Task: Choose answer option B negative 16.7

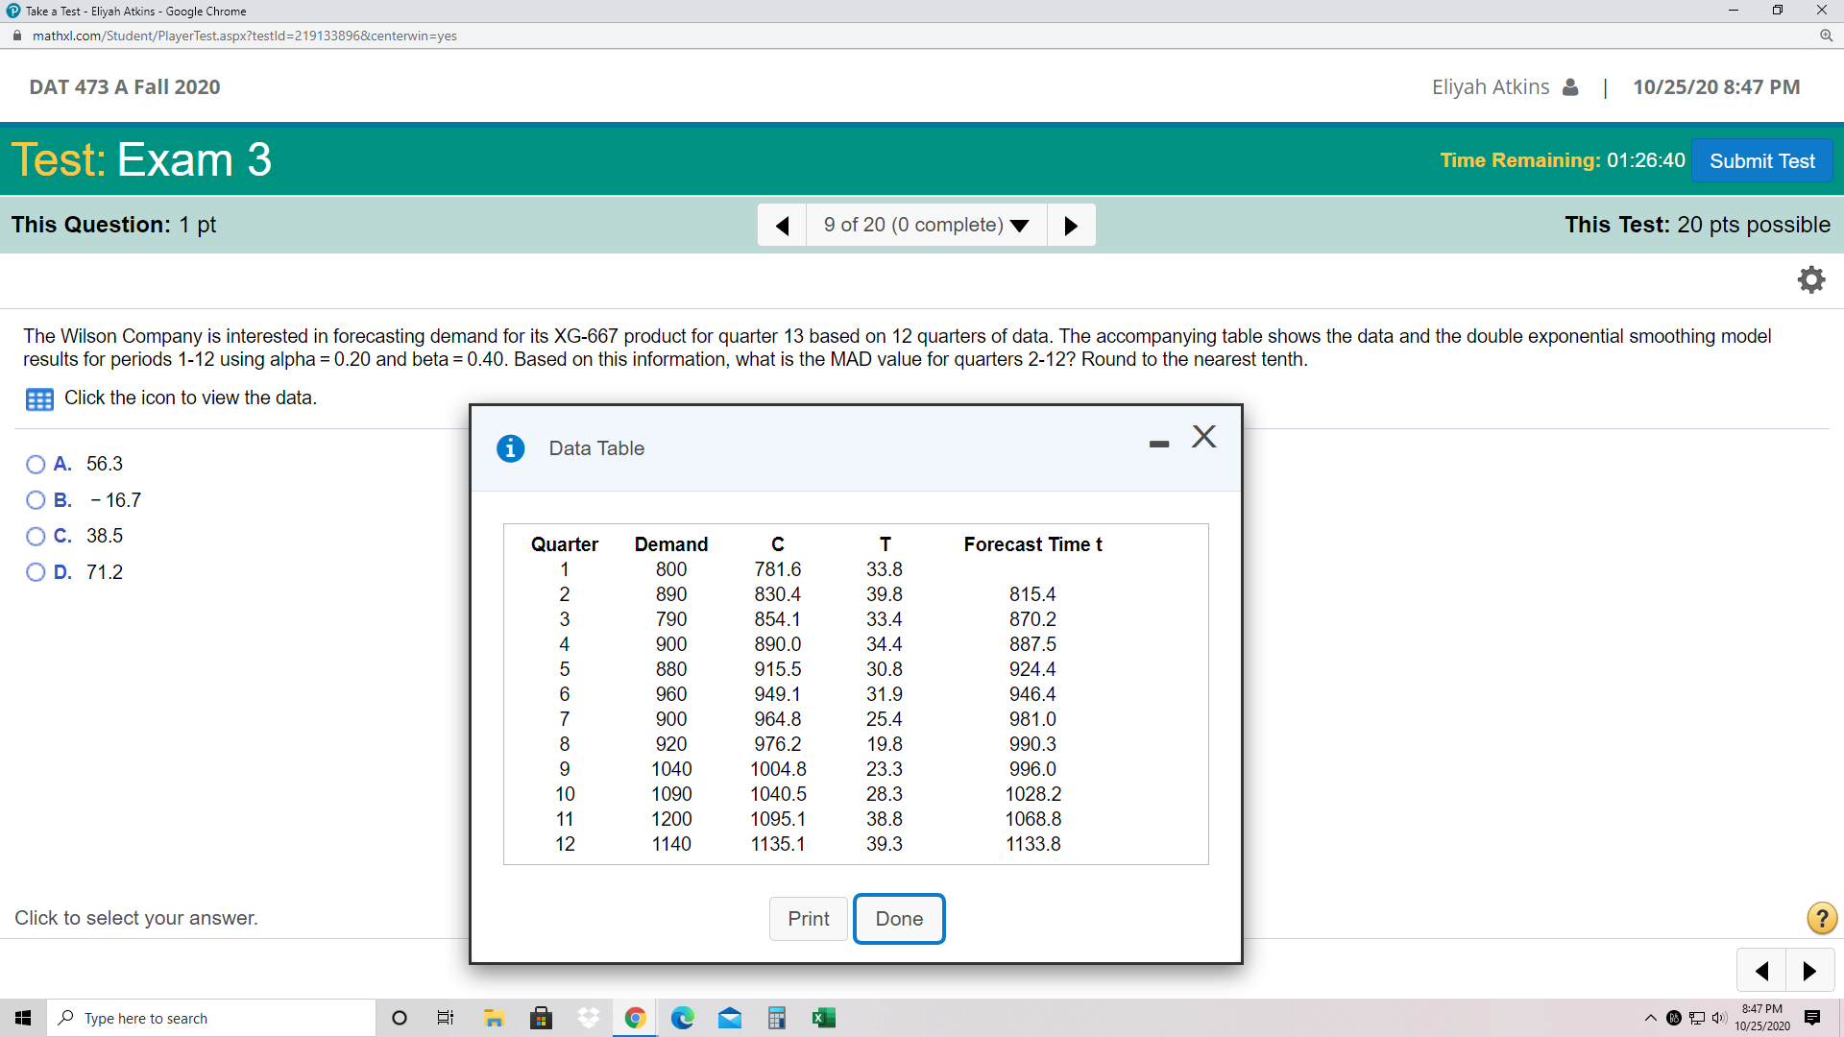Action: point(36,500)
